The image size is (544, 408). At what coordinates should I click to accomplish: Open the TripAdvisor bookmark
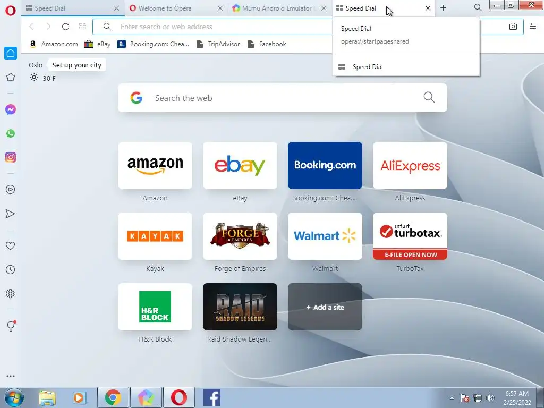[x=218, y=44]
